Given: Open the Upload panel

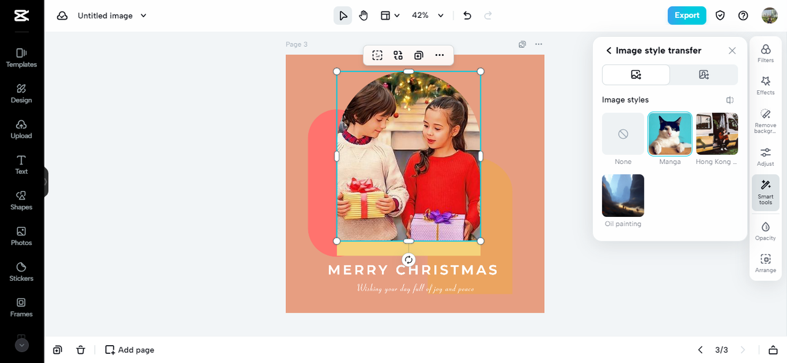Looking at the screenshot, I should (x=22, y=129).
